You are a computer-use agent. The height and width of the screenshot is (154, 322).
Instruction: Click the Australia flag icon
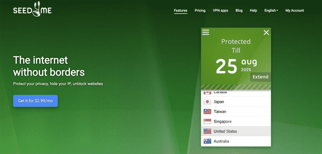(207, 141)
